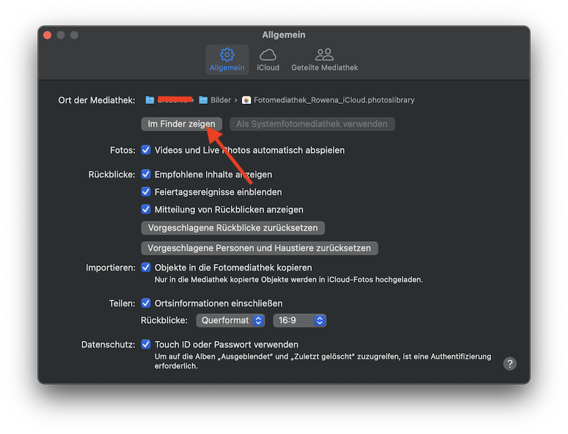Click the home folder icon in path

click(x=150, y=100)
